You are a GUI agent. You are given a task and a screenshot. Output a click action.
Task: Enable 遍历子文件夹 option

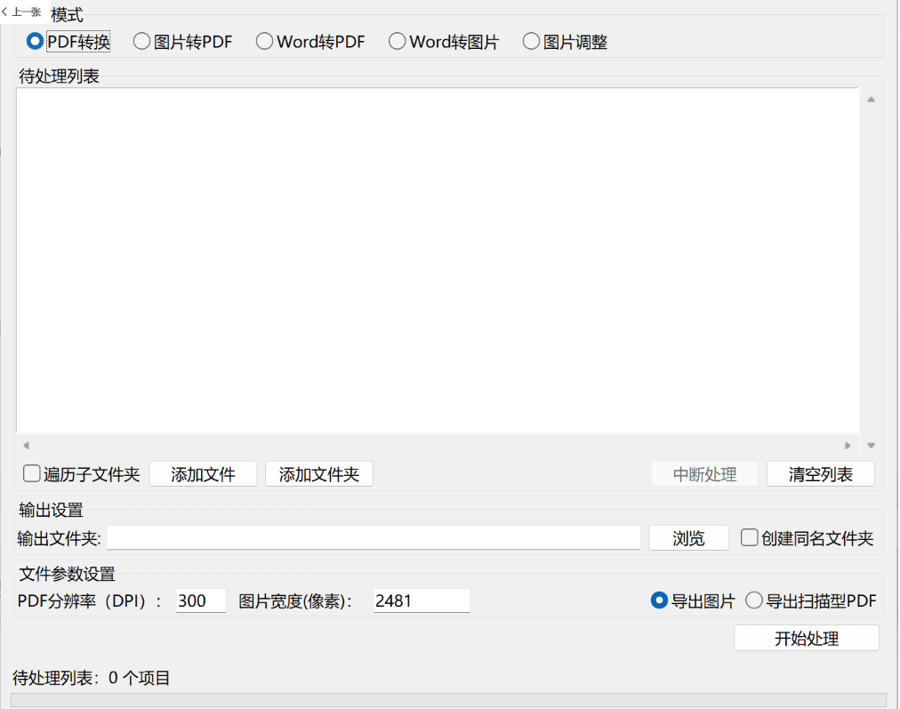(x=31, y=473)
